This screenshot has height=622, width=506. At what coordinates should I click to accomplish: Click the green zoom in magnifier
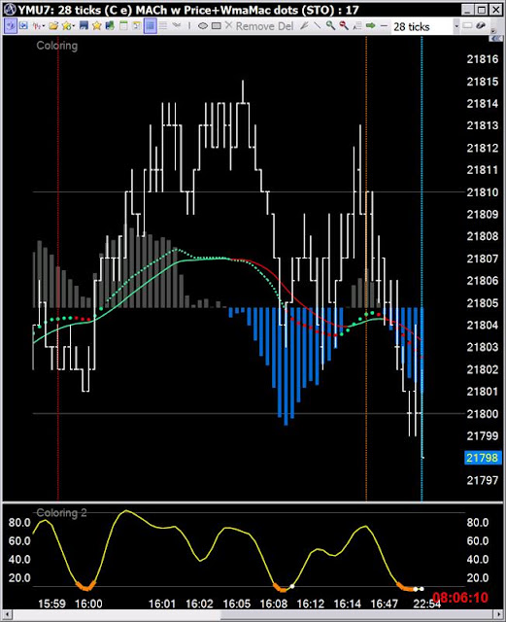pos(330,26)
